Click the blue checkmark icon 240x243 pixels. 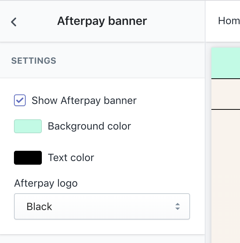(20, 100)
